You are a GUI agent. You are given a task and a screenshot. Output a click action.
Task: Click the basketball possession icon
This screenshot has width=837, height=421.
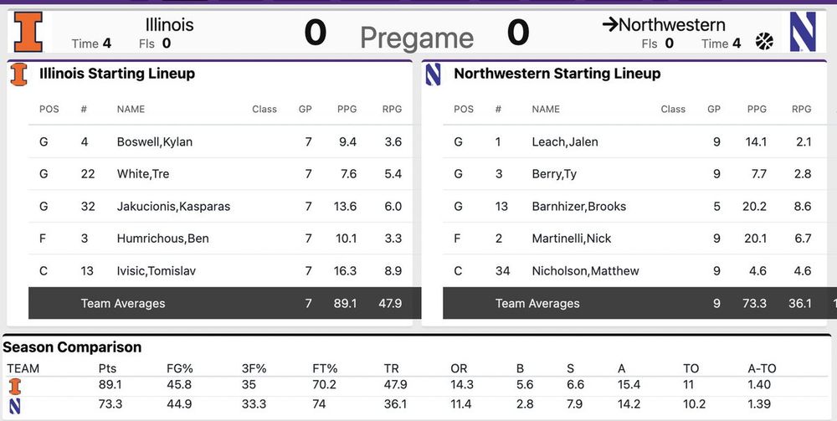pos(764,42)
